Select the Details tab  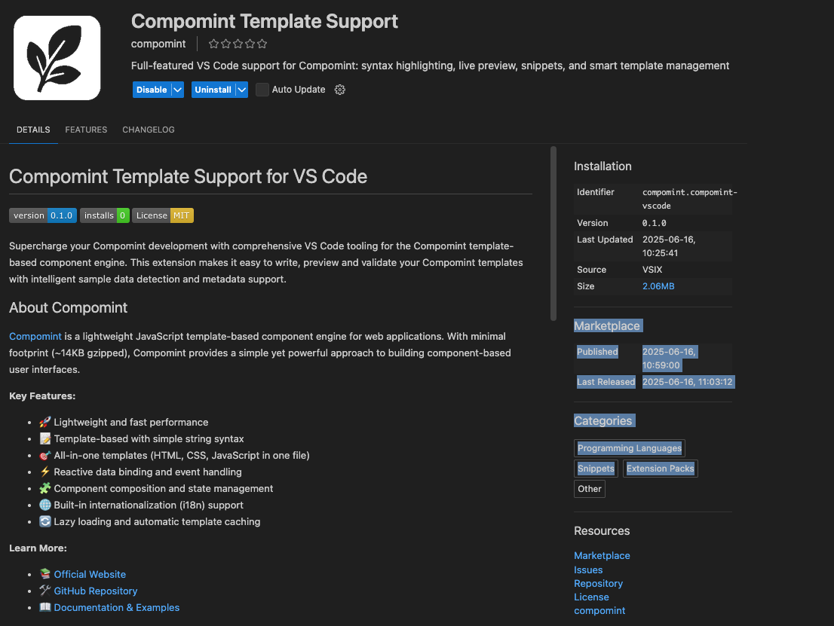pyautogui.click(x=33, y=130)
